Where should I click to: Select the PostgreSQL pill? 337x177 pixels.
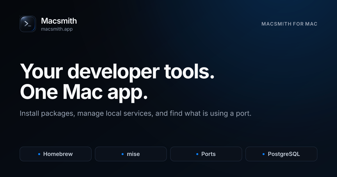coord(281,154)
